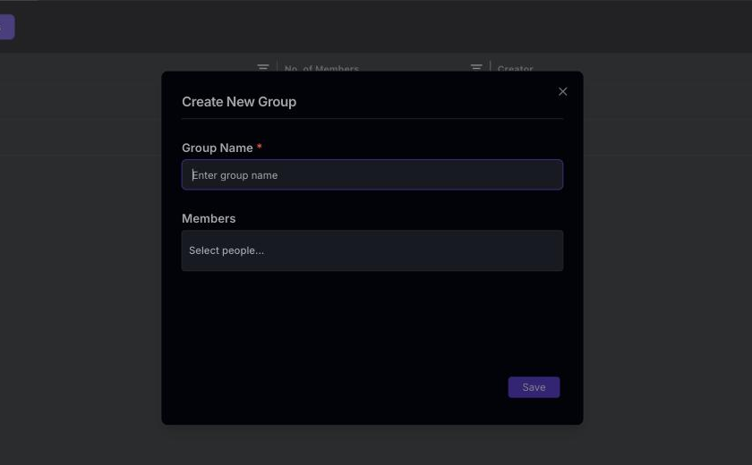
Task: Open the Members select people dropdown
Action: tap(372, 250)
